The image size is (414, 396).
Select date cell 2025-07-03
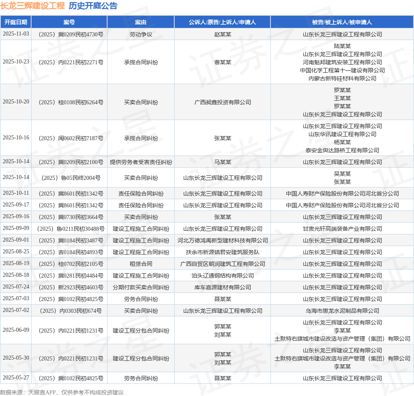click(16, 298)
